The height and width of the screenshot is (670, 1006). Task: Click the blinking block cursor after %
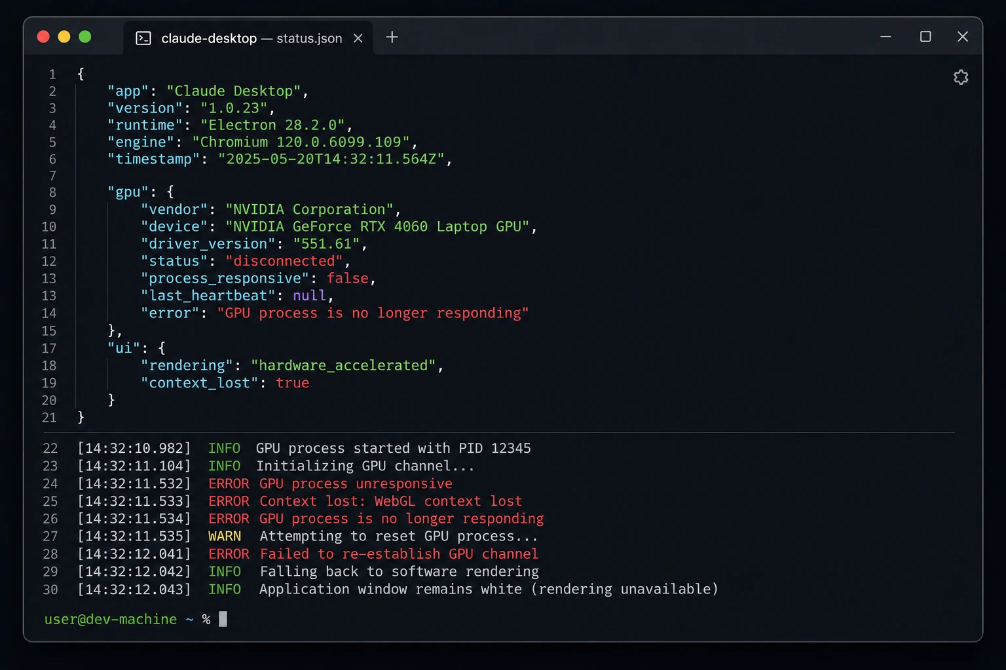[223, 619]
